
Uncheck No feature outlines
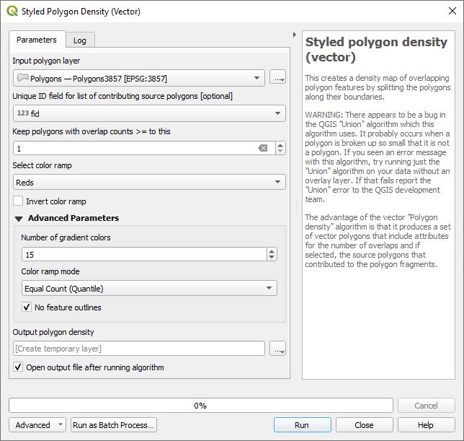coord(27,307)
